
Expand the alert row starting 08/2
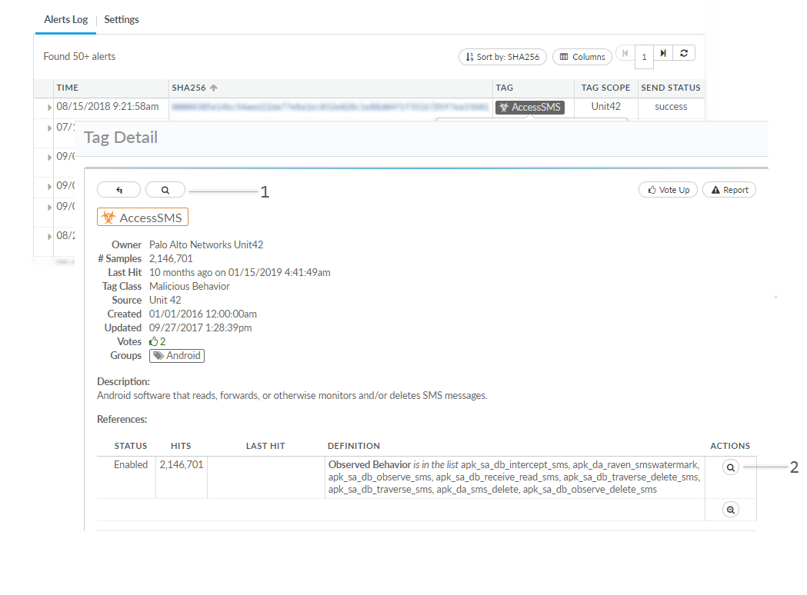(x=49, y=237)
